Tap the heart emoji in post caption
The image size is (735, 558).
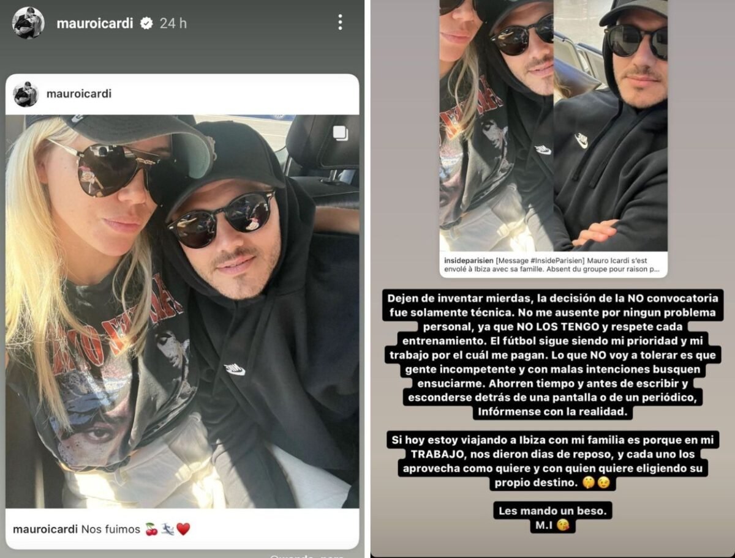183,529
